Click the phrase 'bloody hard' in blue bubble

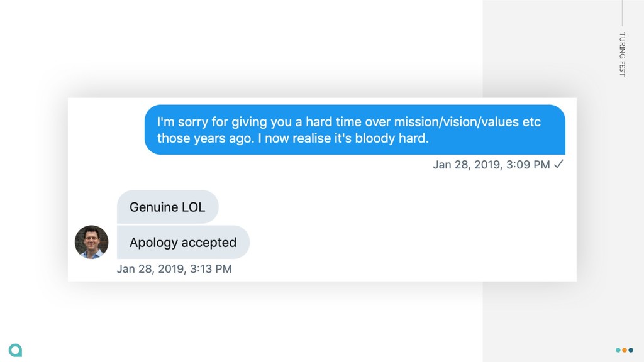point(391,138)
